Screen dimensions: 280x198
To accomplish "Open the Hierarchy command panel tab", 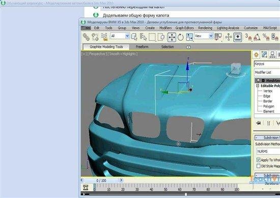I will pyautogui.click(x=272, y=54).
